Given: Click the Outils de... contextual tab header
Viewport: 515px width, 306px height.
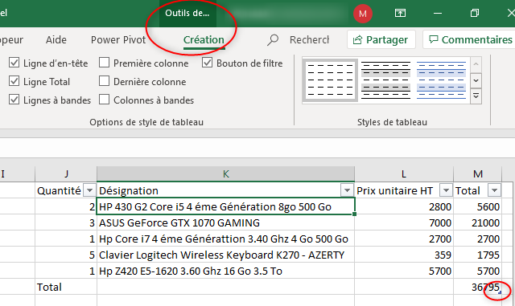Looking at the screenshot, I should pos(187,13).
